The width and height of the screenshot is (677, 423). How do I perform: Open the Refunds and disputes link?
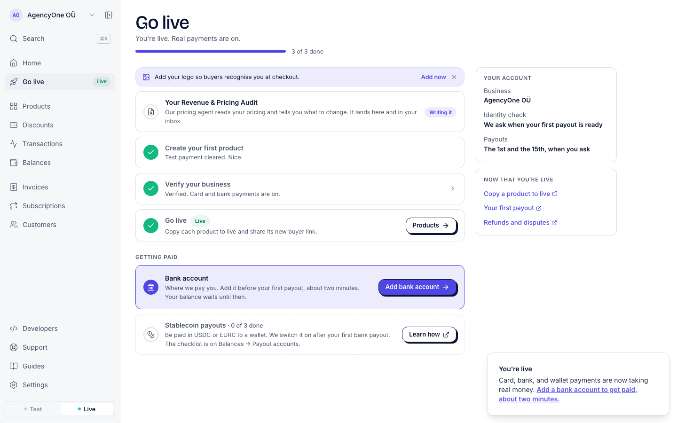[520, 222]
